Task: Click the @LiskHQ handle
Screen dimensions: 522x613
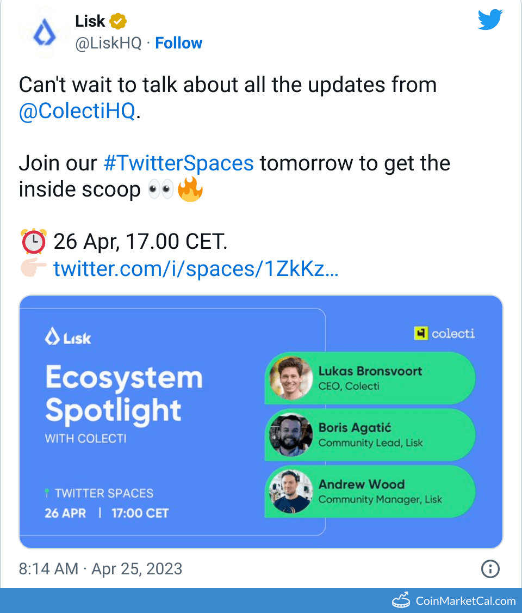Action: tap(108, 44)
